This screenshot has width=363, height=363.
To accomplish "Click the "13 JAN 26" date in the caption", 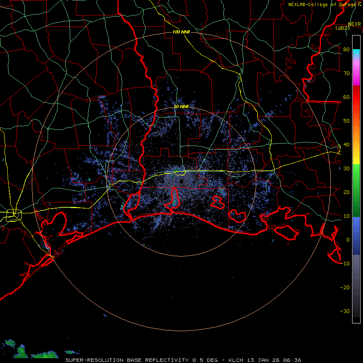I will 264,360.
